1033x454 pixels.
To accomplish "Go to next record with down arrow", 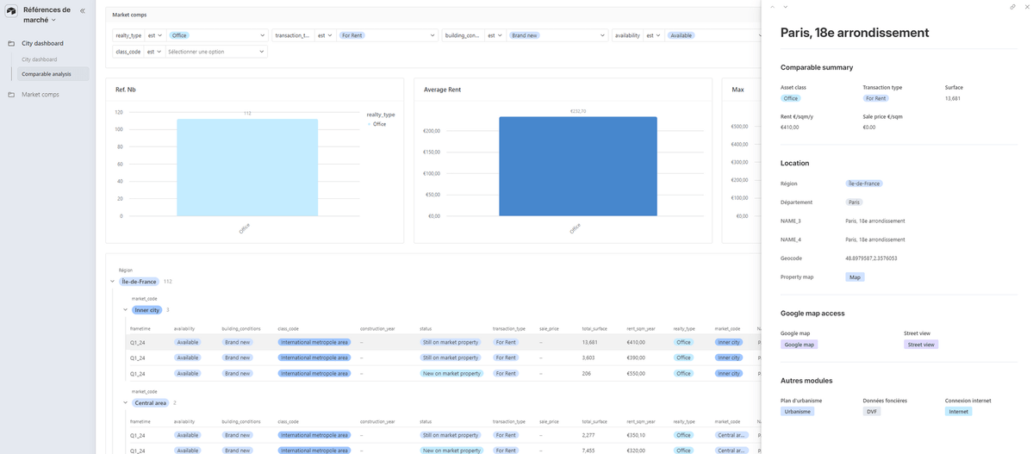I will pos(785,7).
